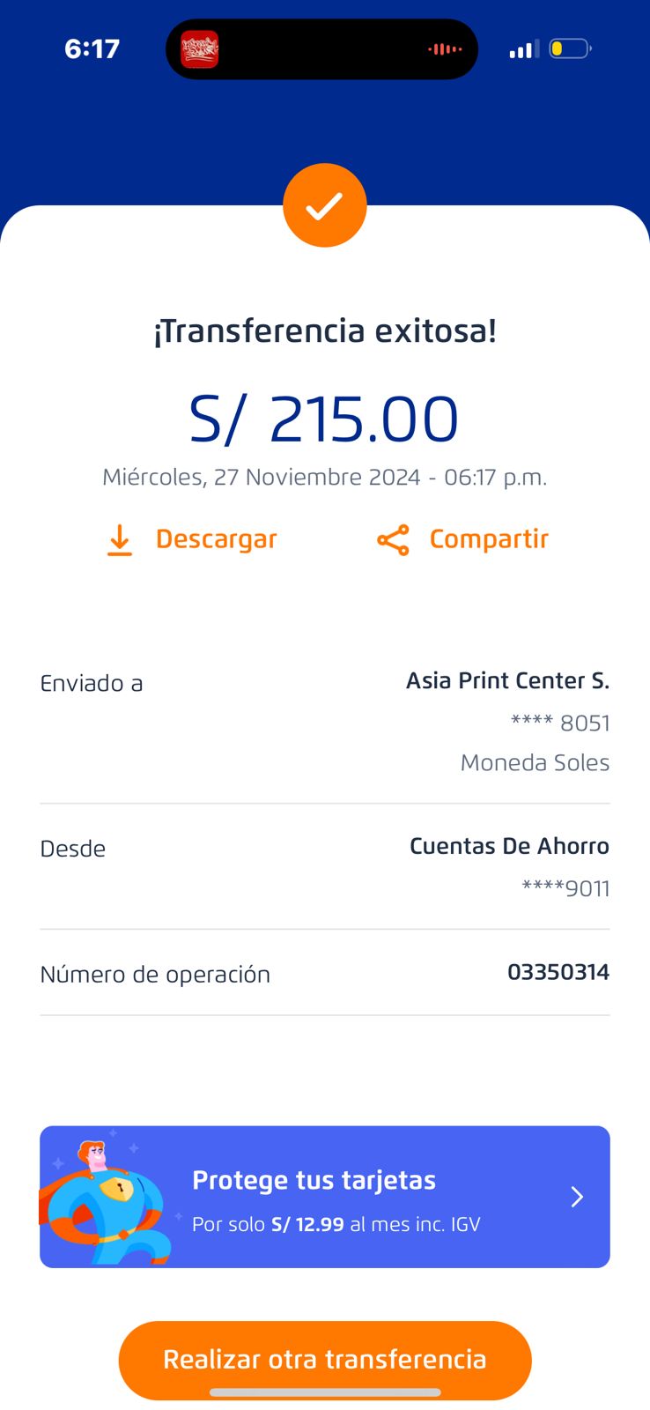Tap the battery icon in status bar
650x1410 pixels.
pos(570,48)
